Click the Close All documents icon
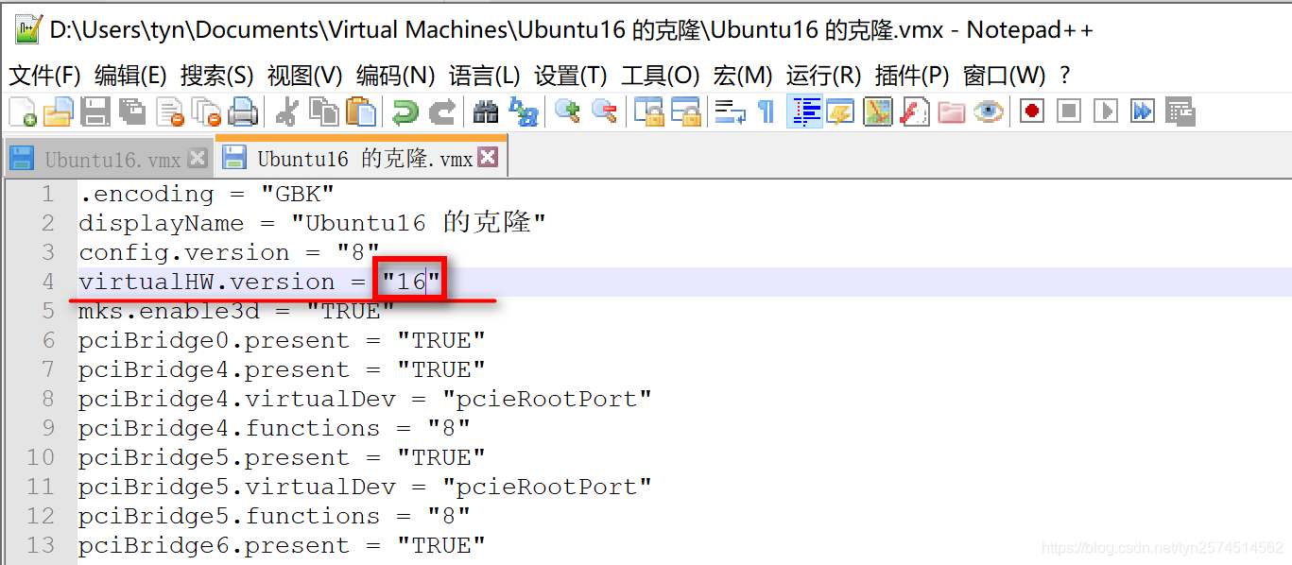1292x565 pixels. [x=206, y=111]
